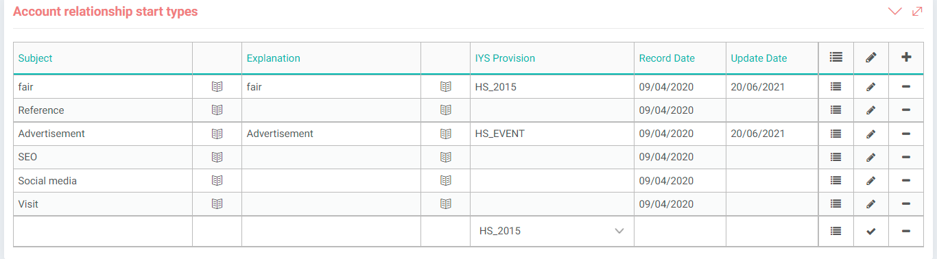Open list icon in table header

pos(835,58)
